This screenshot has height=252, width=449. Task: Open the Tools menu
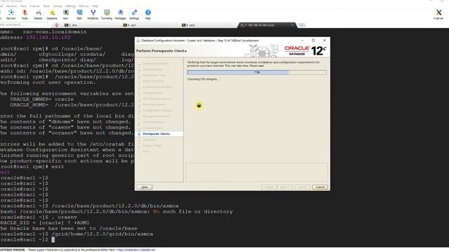click(x=46, y=6)
